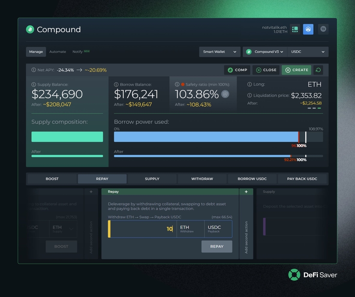Click the $2,353.82 liquidation price value

306,96
